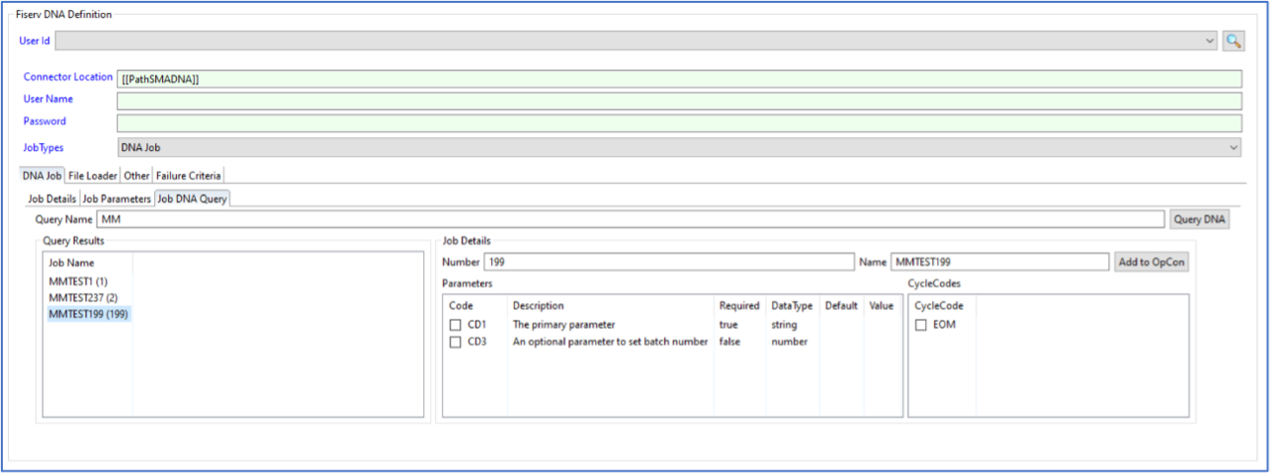Click the Job Name column header
This screenshot has width=1274, height=476.
71,263
